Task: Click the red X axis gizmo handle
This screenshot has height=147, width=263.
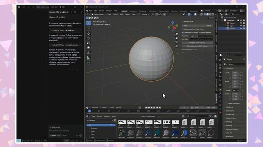Action: click(x=174, y=28)
